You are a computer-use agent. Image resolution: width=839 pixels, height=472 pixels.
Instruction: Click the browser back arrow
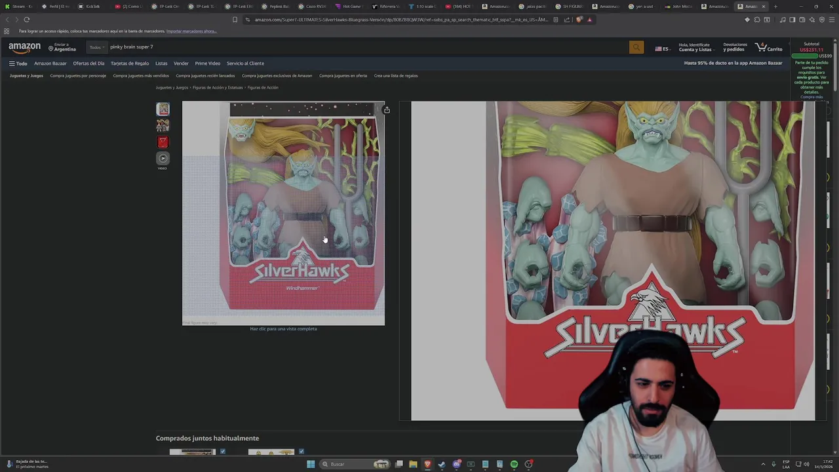pyautogui.click(x=7, y=20)
